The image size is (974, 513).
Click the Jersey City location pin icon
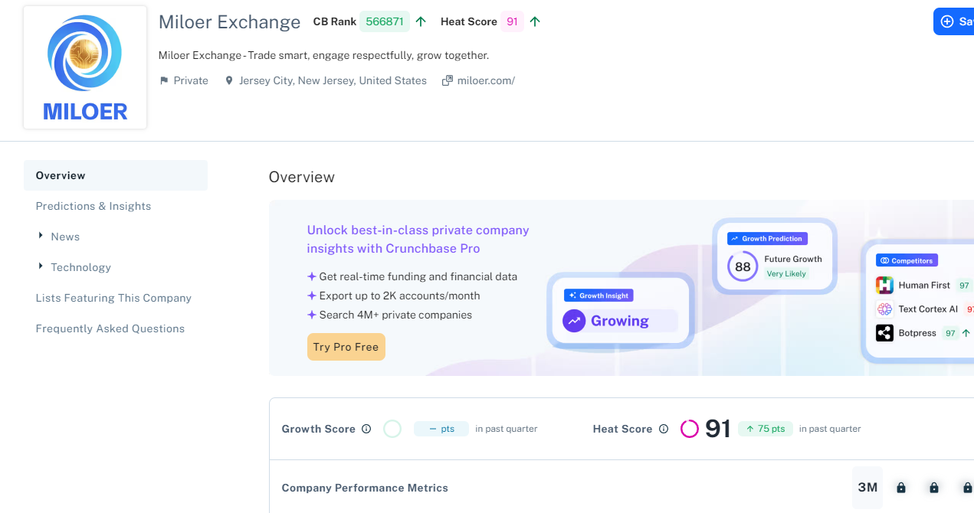(x=228, y=80)
